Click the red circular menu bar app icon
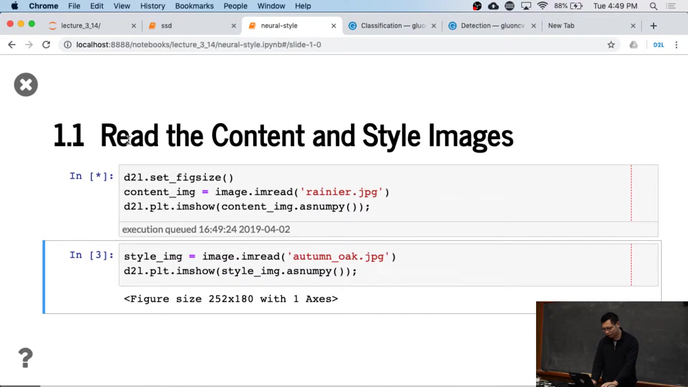The image size is (688, 387). point(477,6)
